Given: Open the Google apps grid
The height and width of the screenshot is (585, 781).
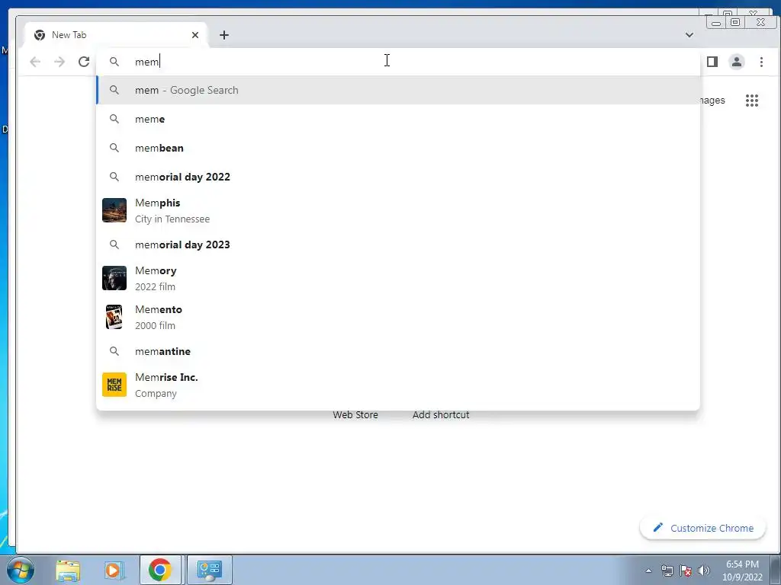Looking at the screenshot, I should (751, 101).
